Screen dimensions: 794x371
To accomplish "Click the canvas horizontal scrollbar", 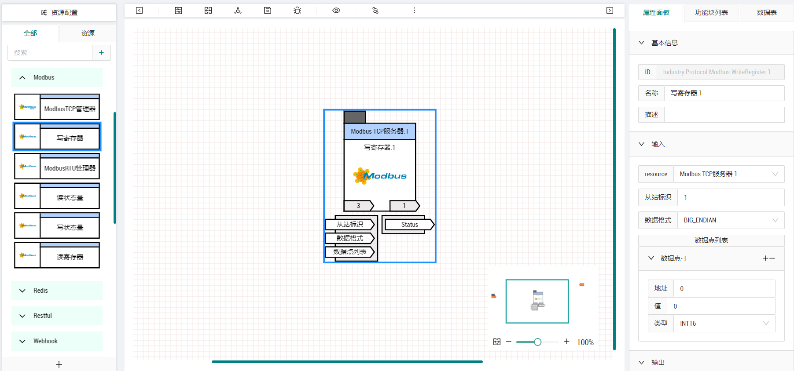I will [347, 362].
